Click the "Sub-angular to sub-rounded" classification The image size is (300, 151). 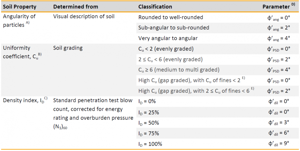click(174, 27)
